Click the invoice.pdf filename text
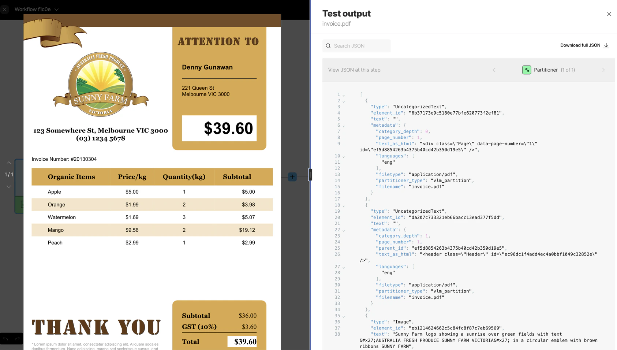The height and width of the screenshot is (350, 617). (336, 24)
